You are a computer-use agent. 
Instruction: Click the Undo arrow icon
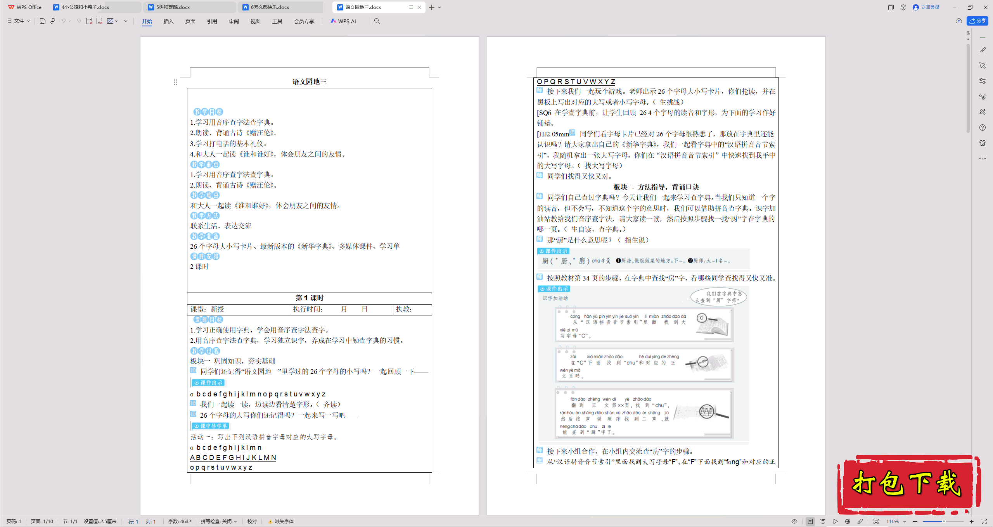[63, 21]
